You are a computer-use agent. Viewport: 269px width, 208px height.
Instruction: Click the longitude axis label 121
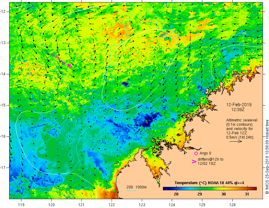coord(82,205)
